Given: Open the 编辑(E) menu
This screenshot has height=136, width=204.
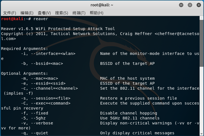Looking at the screenshot, I should tap(27, 13).
